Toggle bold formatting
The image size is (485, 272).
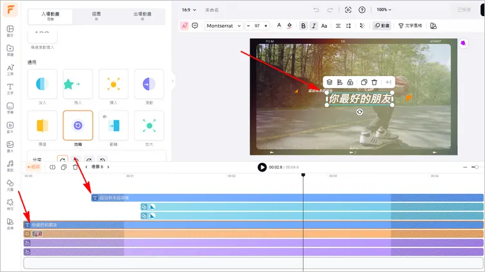tap(303, 26)
